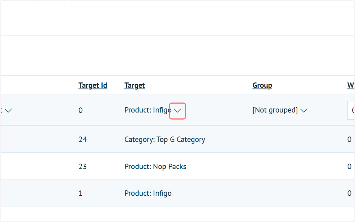The width and height of the screenshot is (355, 222).
Task: Open the partially visible left column dropdown chevron
Action: pos(8,110)
